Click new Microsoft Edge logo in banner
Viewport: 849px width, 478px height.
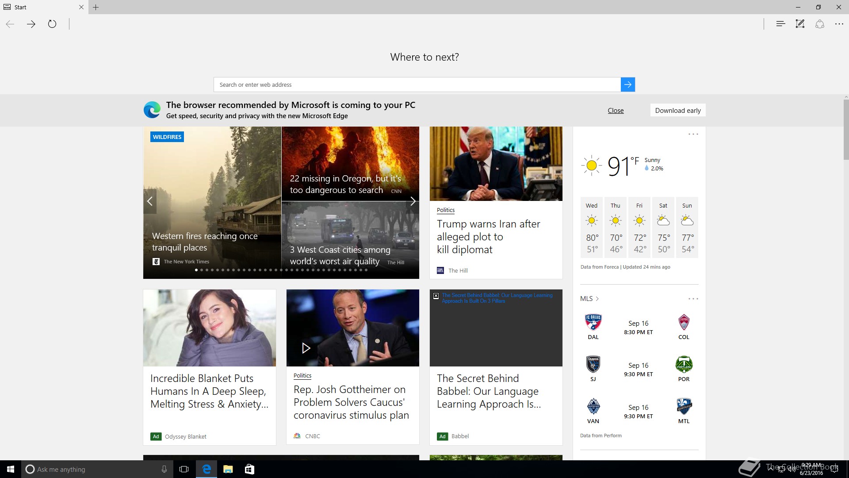click(152, 110)
